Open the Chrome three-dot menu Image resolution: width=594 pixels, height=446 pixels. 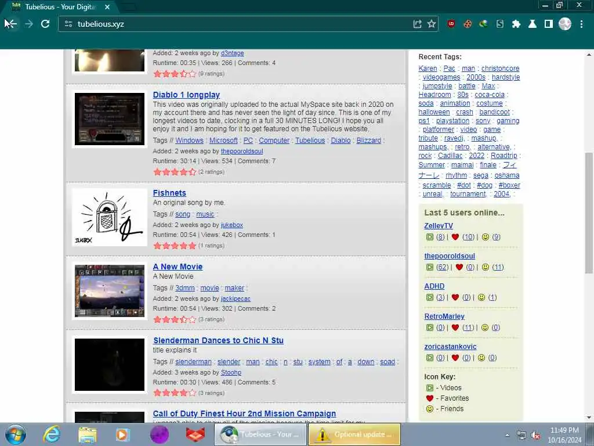581,24
